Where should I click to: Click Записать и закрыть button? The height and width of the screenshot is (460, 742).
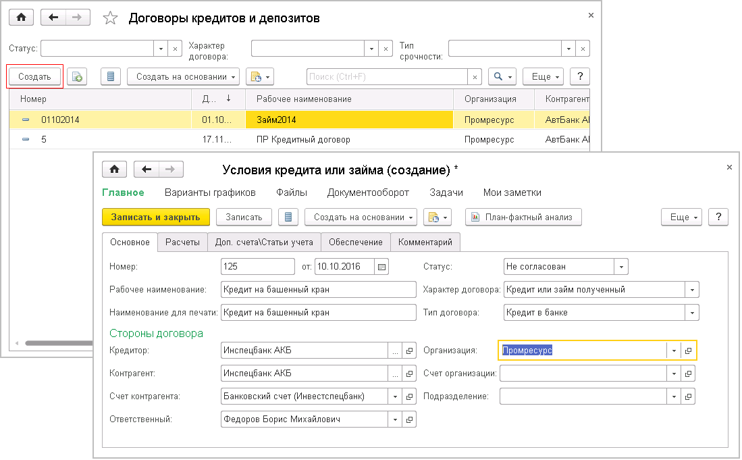(x=156, y=218)
